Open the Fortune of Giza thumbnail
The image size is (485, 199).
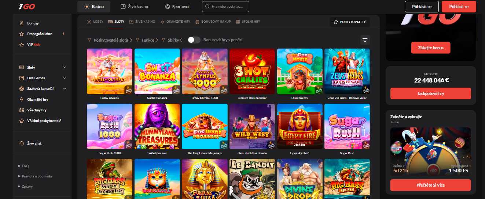pos(205,179)
